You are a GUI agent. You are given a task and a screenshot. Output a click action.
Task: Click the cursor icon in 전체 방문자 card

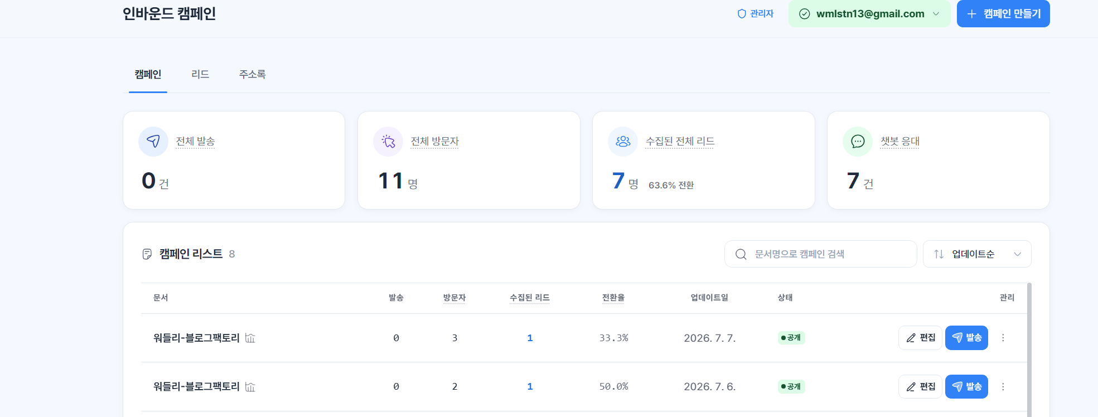tap(388, 142)
